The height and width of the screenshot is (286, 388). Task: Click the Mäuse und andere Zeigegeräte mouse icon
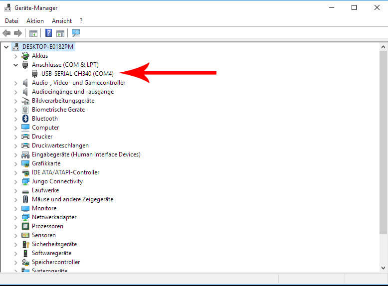point(25,199)
